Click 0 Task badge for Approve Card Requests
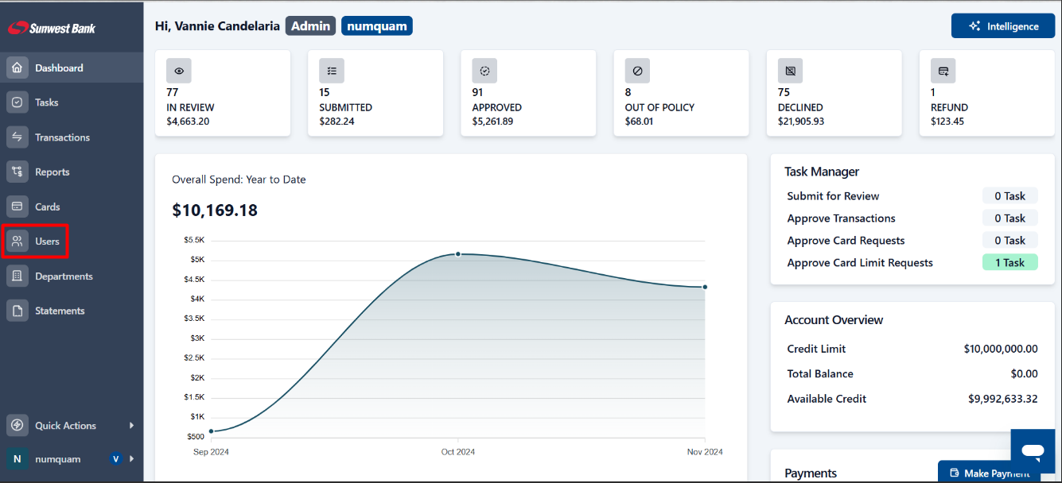 tap(1010, 240)
